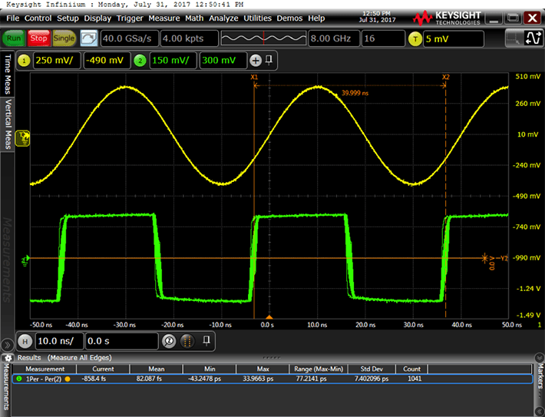This screenshot has width=545, height=417.
Task: Click the trigger T button
Action: (416, 38)
